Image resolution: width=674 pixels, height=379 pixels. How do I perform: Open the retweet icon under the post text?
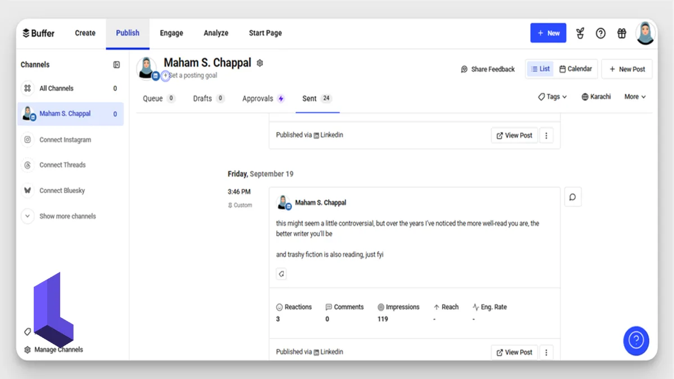[x=281, y=273]
